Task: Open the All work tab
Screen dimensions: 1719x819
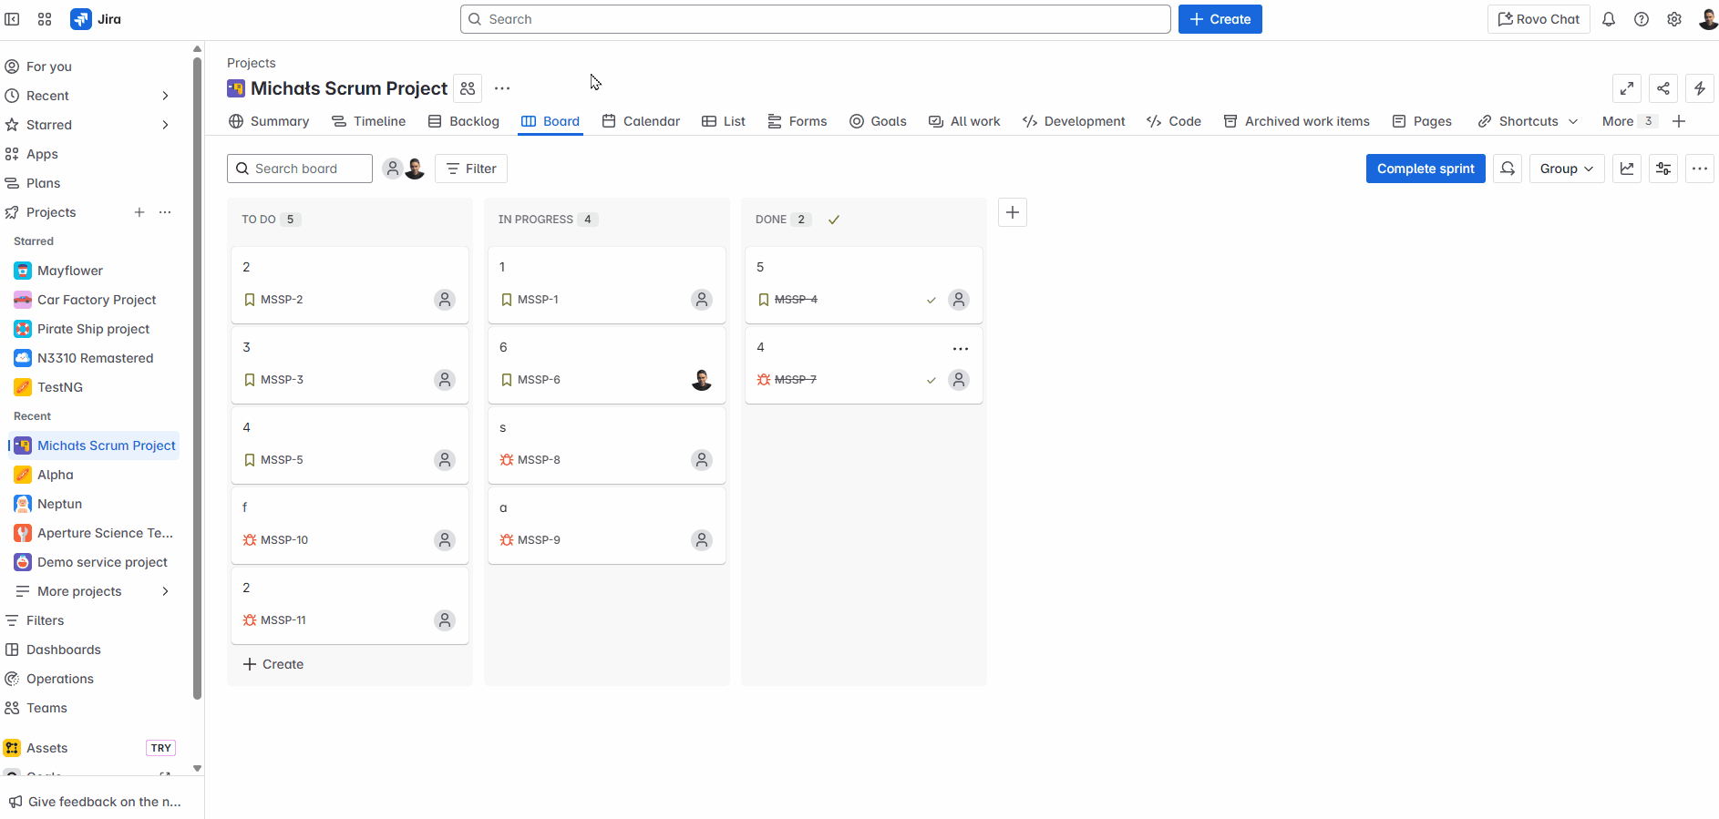Action: click(x=964, y=121)
